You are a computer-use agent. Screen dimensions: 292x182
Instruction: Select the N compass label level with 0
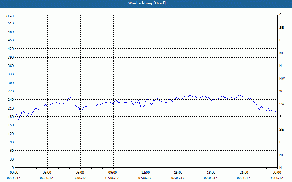coord(280,168)
